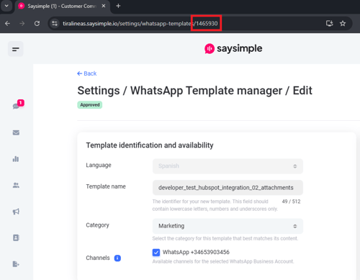Image resolution: width=360 pixels, height=280 pixels.
Task: Uncheck the WhatsApp +34653903456 channel checkbox
Action: 156,253
